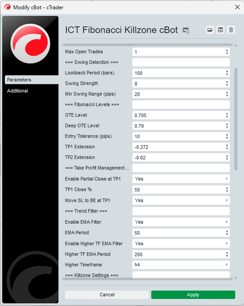Image resolution: width=244 pixels, height=306 pixels.
Task: Increase Swing Strength with up arrow
Action: (x=227, y=82)
